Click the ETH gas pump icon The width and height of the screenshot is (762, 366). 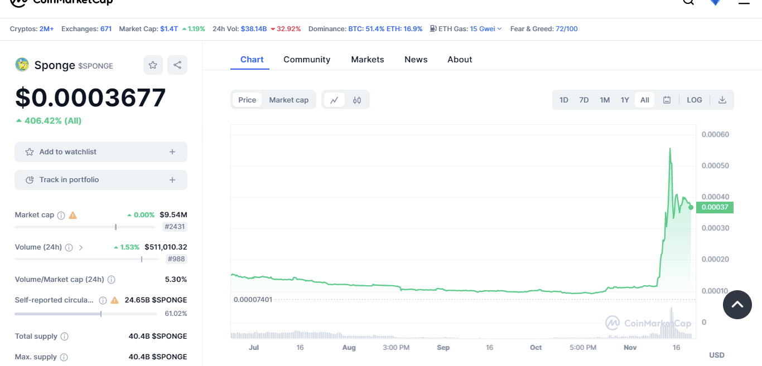coord(433,29)
